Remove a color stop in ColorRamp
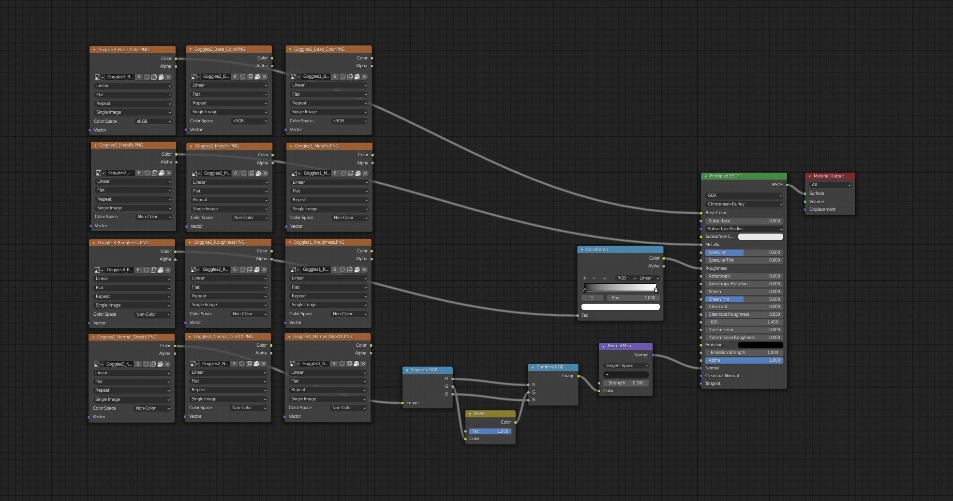Viewport: 953px width, 501px height. [x=594, y=278]
